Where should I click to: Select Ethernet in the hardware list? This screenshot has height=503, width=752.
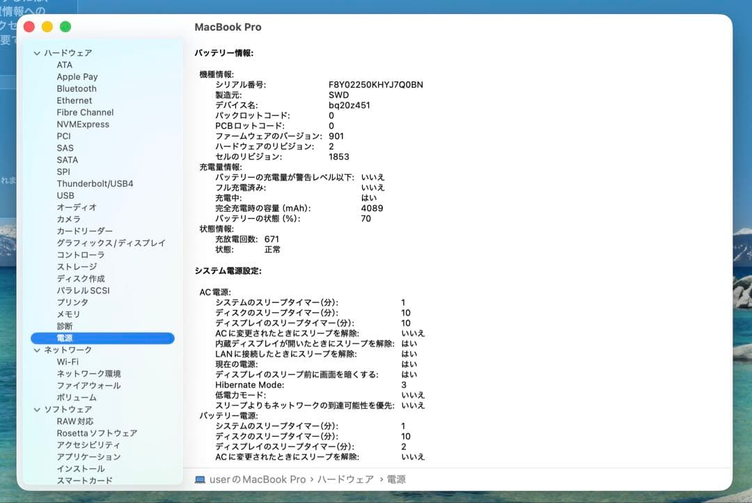(x=72, y=100)
